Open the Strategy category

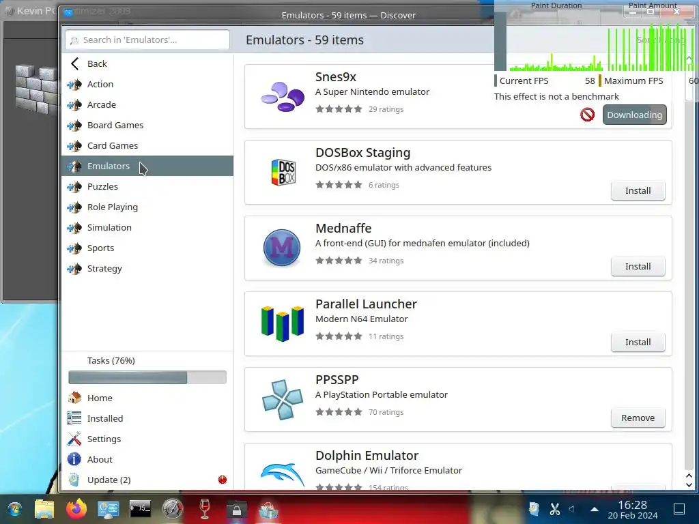tap(147, 269)
